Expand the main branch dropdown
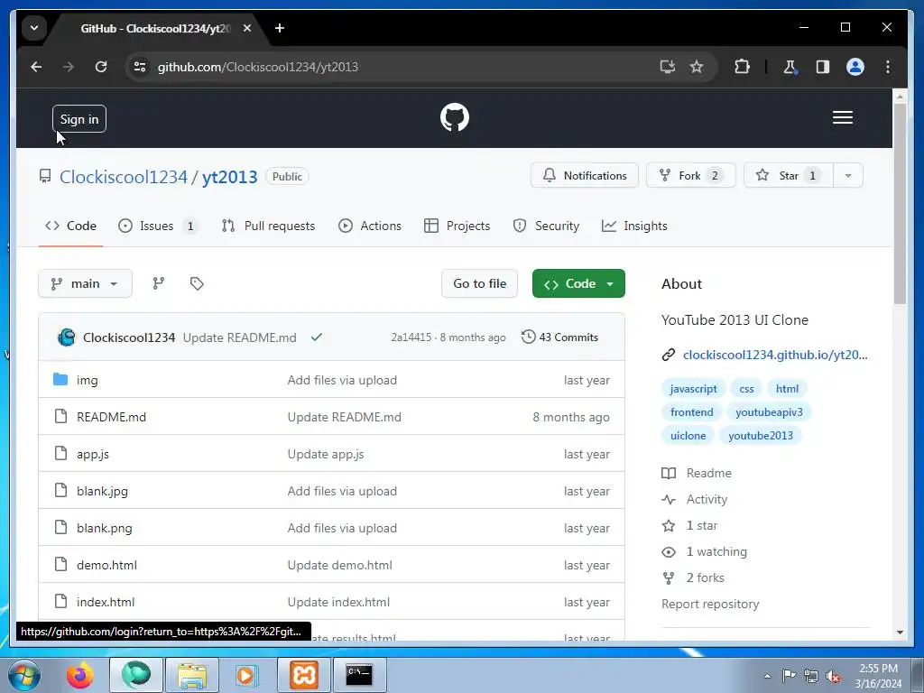The width and height of the screenshot is (924, 693). 86,283
